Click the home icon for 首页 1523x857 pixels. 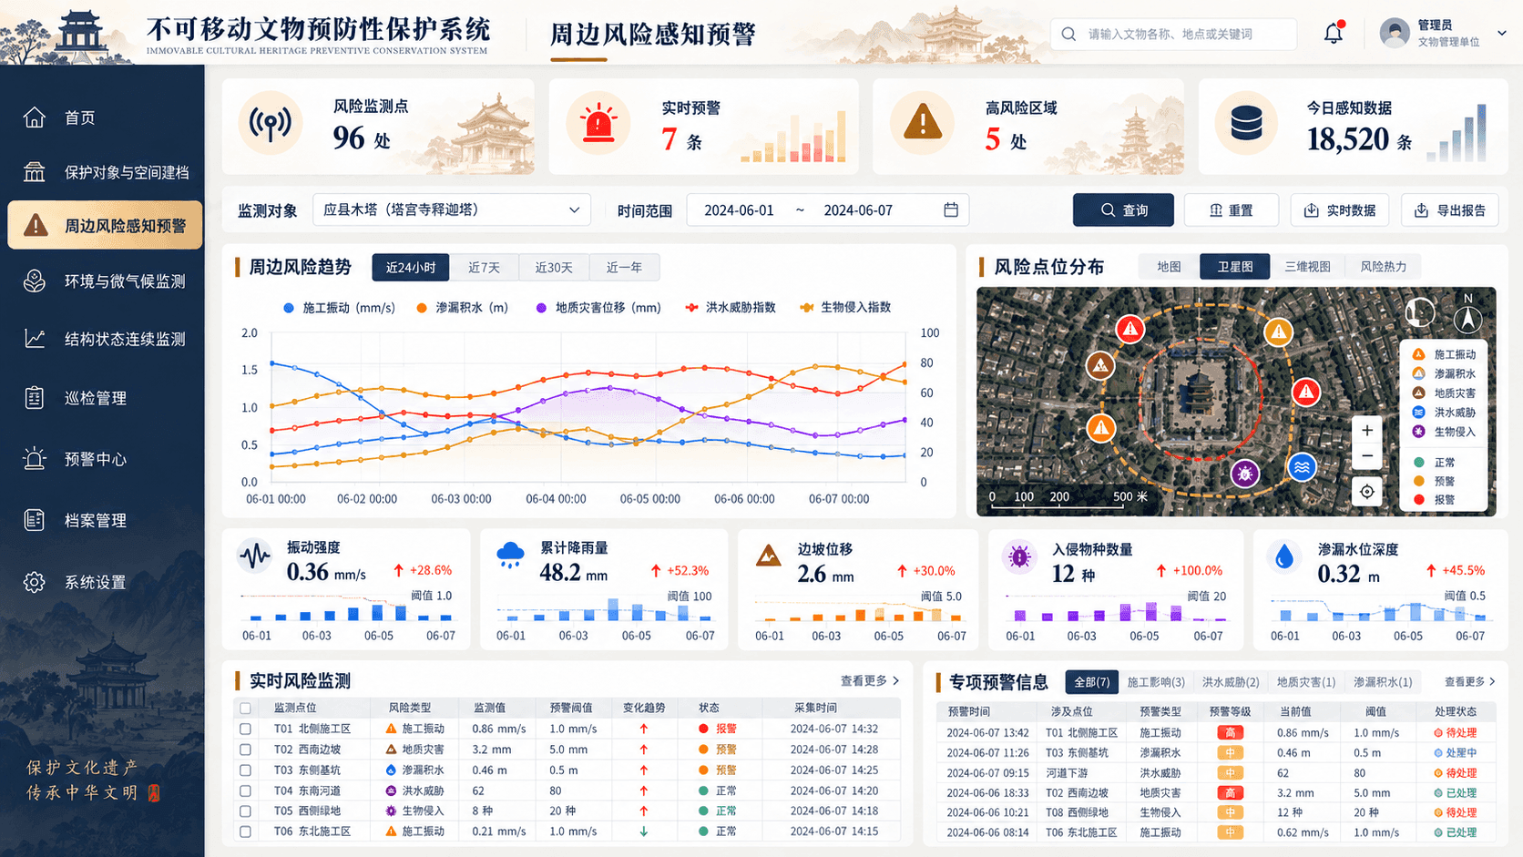point(35,117)
